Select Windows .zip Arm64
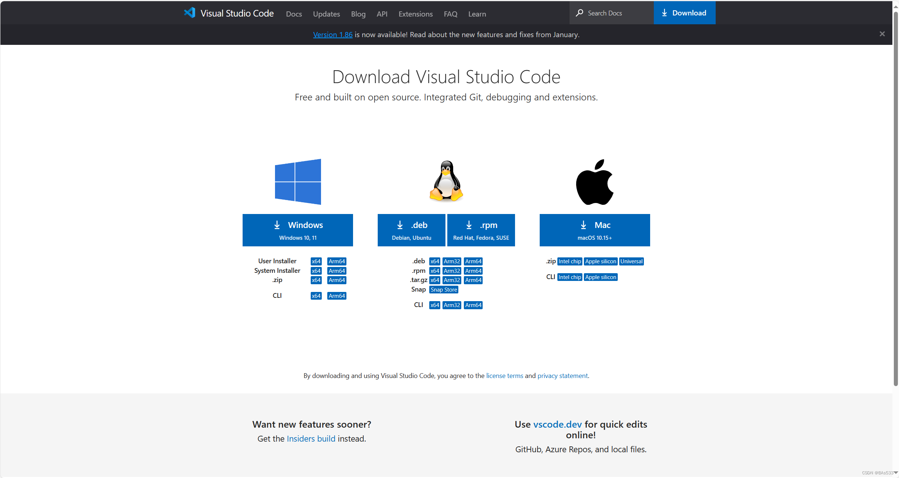This screenshot has width=899, height=478. pyautogui.click(x=336, y=280)
